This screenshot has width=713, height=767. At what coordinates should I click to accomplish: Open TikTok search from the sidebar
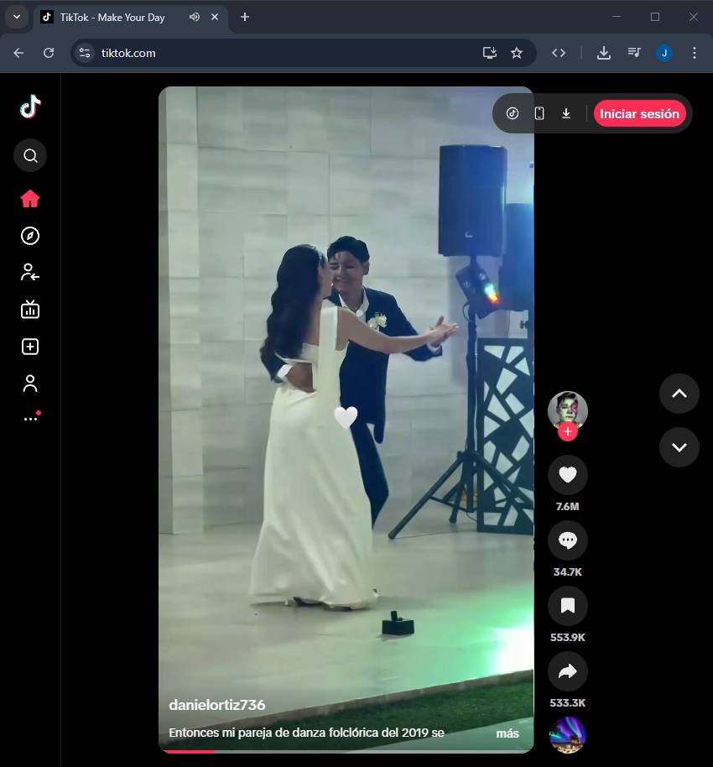point(30,155)
